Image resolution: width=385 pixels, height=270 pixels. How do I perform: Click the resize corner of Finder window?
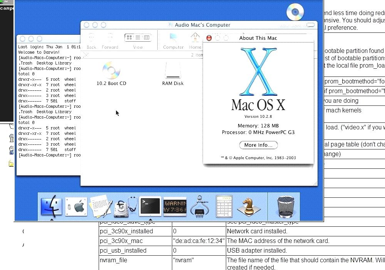pos(315,183)
